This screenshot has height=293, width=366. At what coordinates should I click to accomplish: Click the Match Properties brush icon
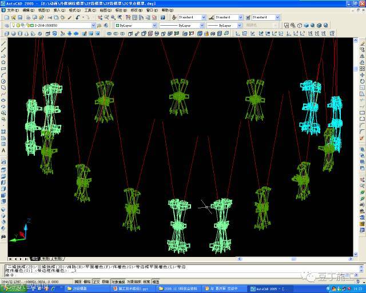point(70,18)
